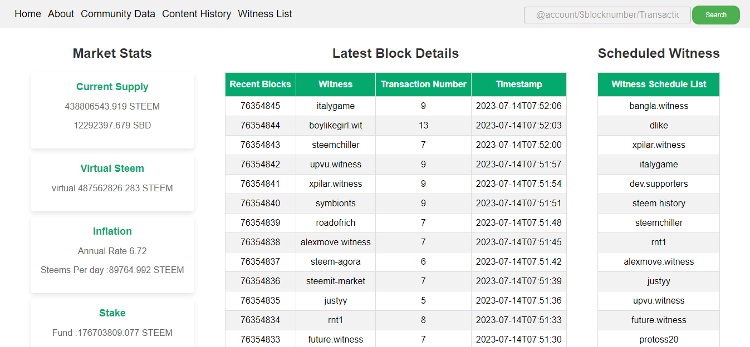This screenshot has width=750, height=347.
Task: Click the Stake card title
Action: 112,313
